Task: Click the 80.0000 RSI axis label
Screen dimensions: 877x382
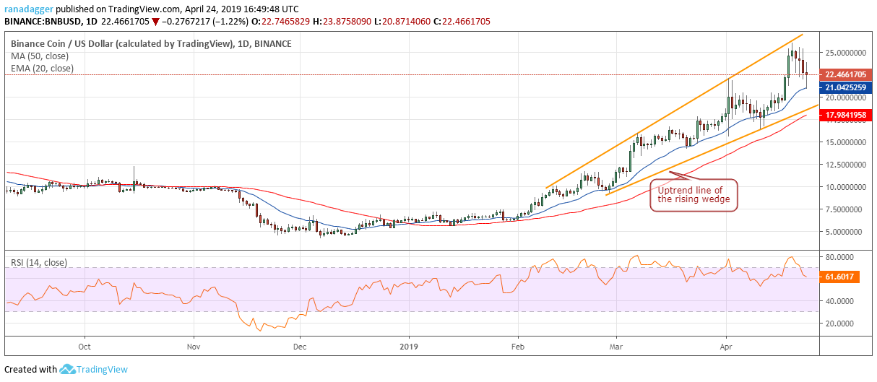Action: click(x=839, y=257)
